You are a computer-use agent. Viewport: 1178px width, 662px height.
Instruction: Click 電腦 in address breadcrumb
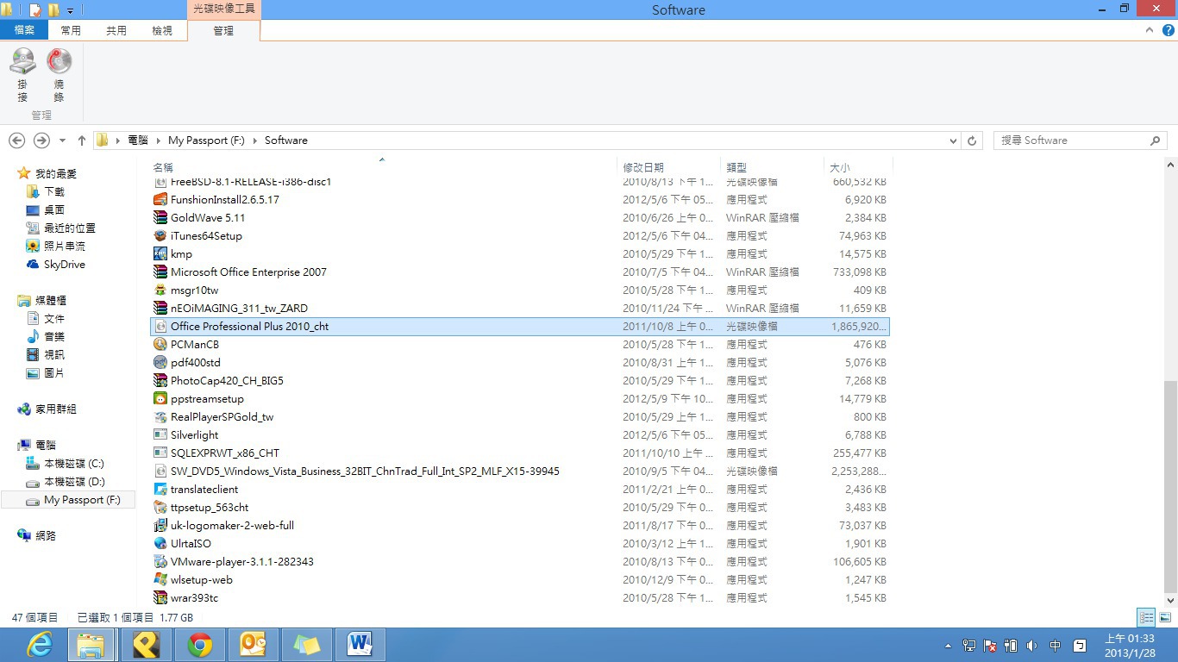tap(138, 141)
